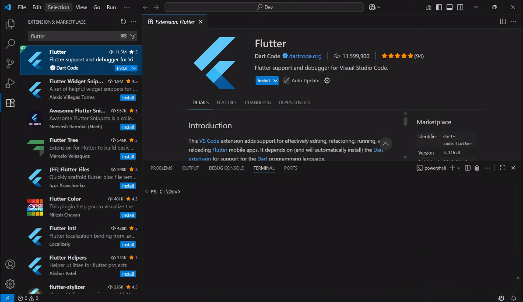Add a new terminal with plus icon
The height and width of the screenshot is (302, 523).
[452, 168]
